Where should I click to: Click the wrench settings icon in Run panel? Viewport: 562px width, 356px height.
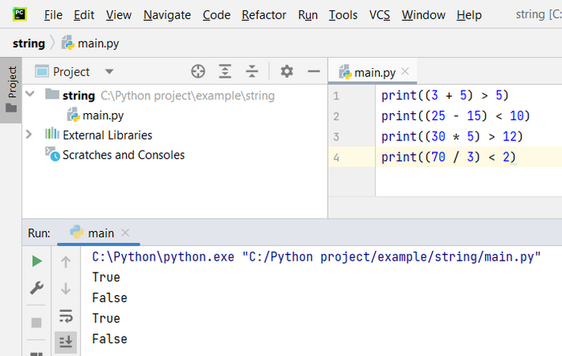36,288
